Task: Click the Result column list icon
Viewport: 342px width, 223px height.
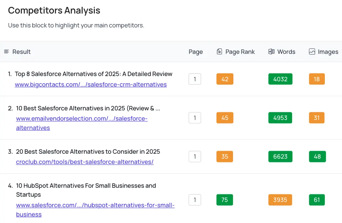Action: pyautogui.click(x=7, y=52)
